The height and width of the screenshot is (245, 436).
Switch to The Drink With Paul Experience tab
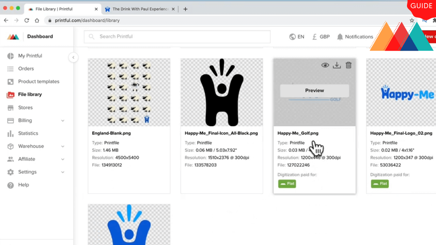click(x=141, y=9)
